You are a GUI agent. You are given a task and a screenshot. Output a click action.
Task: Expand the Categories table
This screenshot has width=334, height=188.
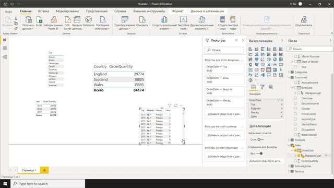click(289, 72)
